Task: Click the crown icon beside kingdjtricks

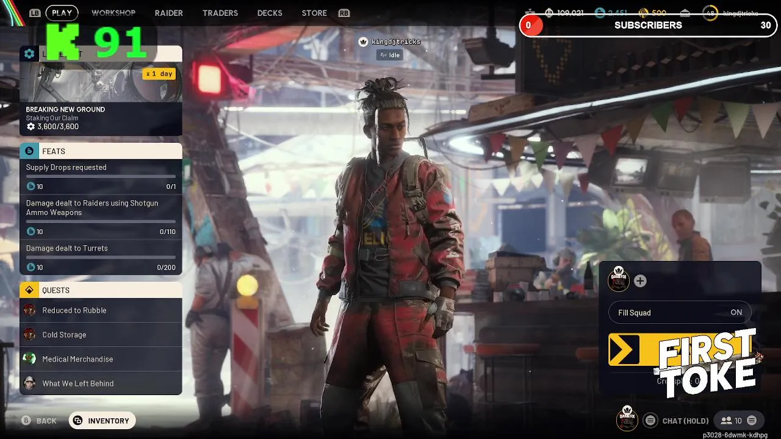Action: [364, 41]
